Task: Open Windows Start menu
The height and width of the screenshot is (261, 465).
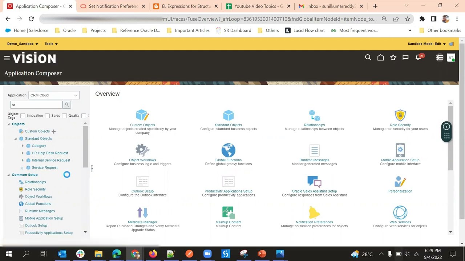Action: 8,254
